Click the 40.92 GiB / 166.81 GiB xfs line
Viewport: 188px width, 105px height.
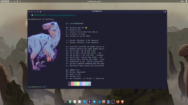[x=84, y=57]
